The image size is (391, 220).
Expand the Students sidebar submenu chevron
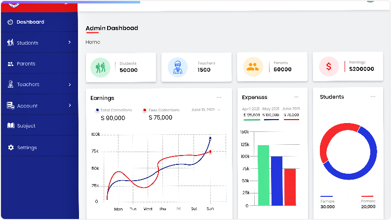click(70, 43)
